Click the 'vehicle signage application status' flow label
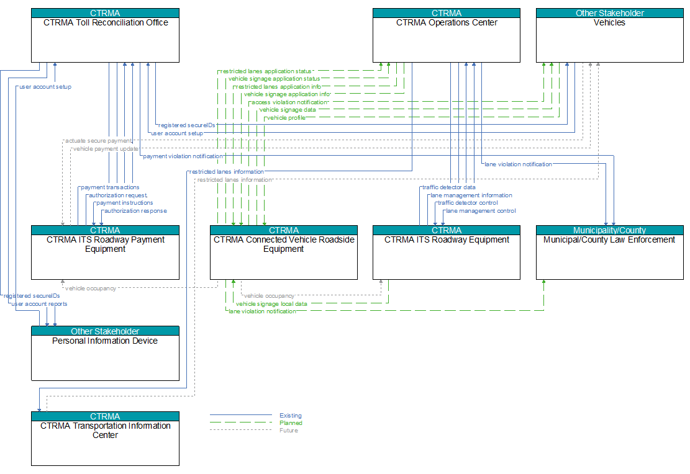690x474 pixels. tap(274, 79)
